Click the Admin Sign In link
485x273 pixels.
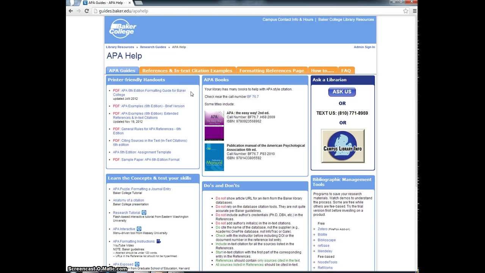tap(364, 47)
